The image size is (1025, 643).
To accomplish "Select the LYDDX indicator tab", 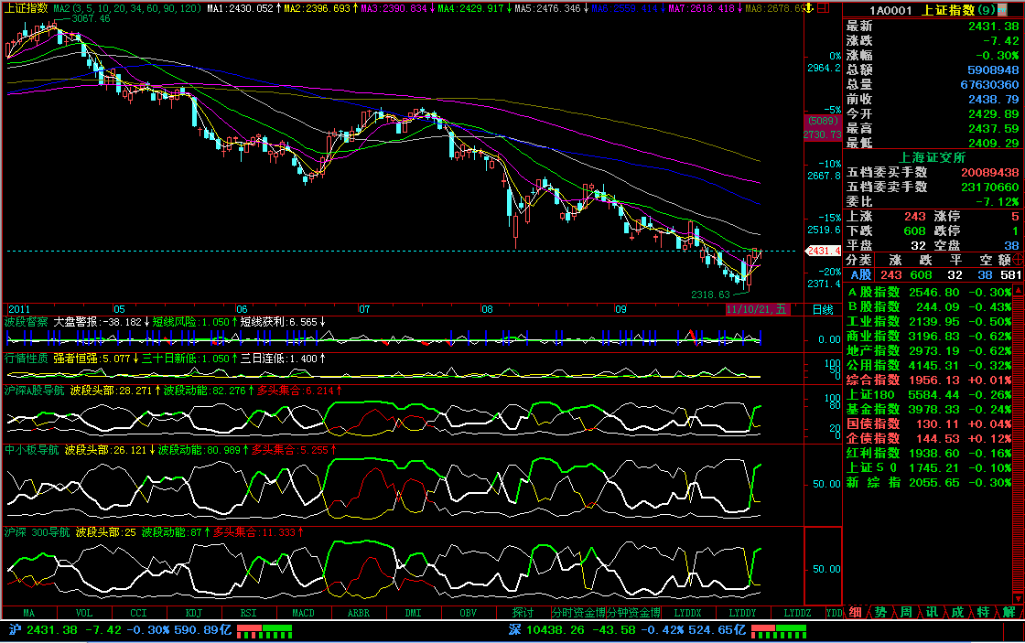I will pos(687,613).
